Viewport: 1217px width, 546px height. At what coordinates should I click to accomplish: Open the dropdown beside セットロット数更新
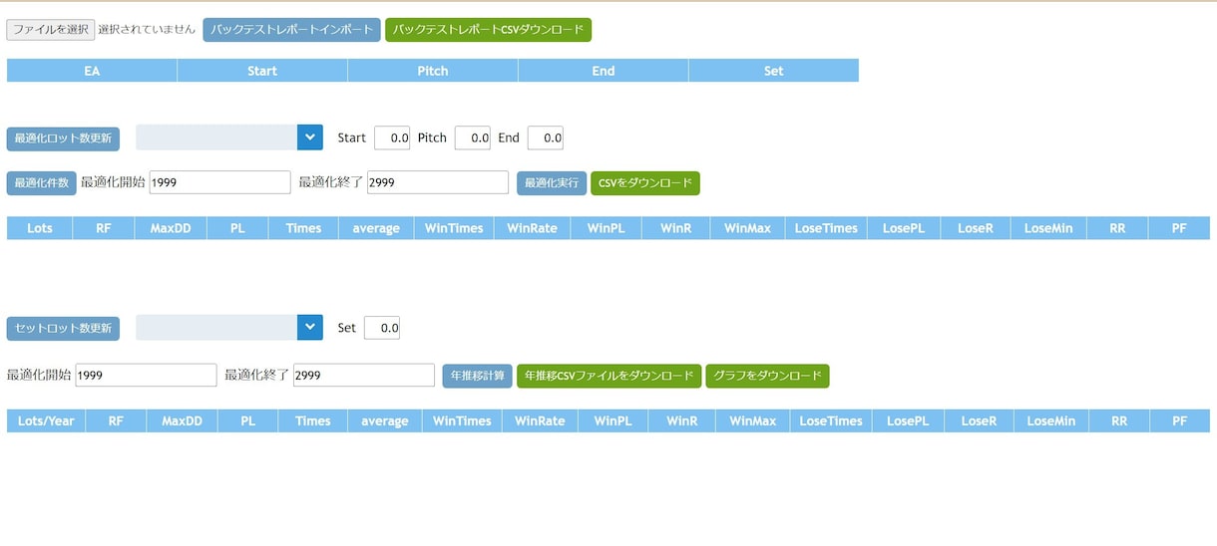[x=229, y=328]
